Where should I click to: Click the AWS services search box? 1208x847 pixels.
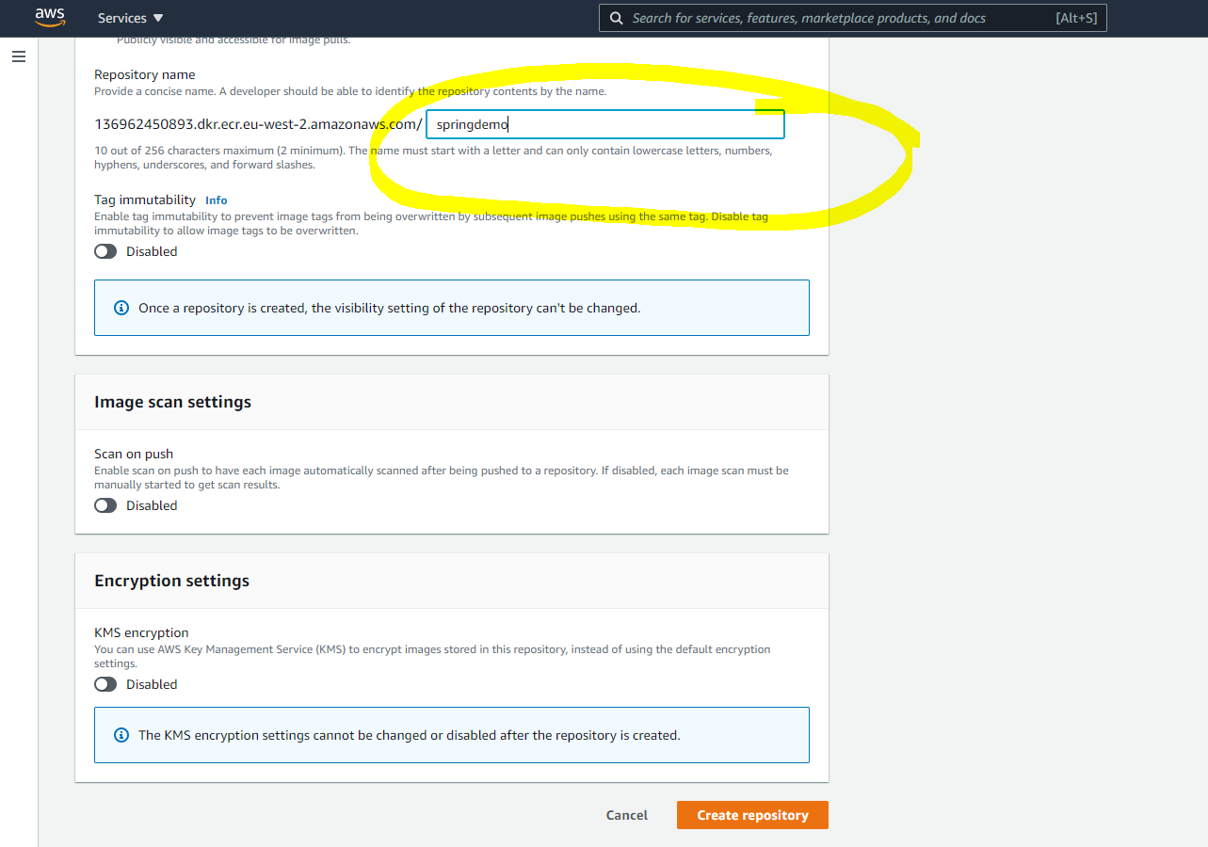(x=853, y=18)
